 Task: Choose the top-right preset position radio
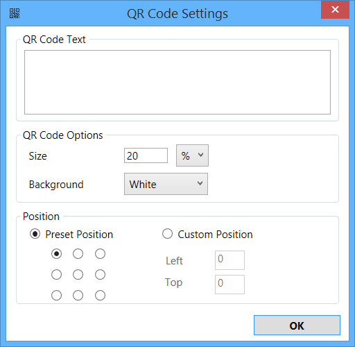click(x=100, y=254)
